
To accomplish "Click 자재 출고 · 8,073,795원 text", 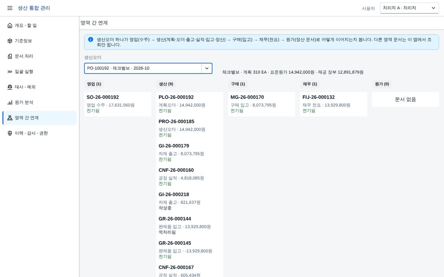I will [181, 154].
